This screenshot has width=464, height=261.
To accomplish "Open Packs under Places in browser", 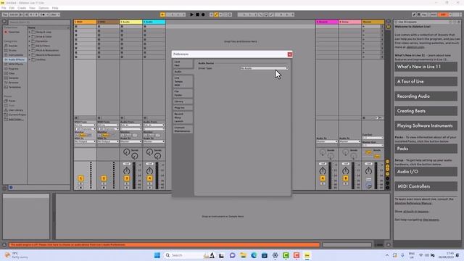I will [x=12, y=101].
